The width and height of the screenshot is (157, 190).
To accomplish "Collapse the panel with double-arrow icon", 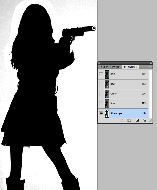I will (151, 63).
